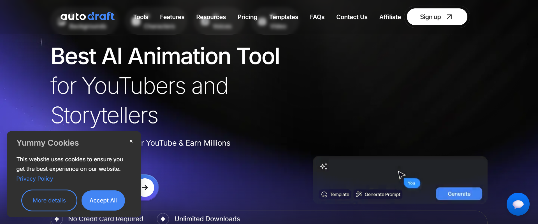Click the sparkle icon in prompt box

tap(324, 166)
